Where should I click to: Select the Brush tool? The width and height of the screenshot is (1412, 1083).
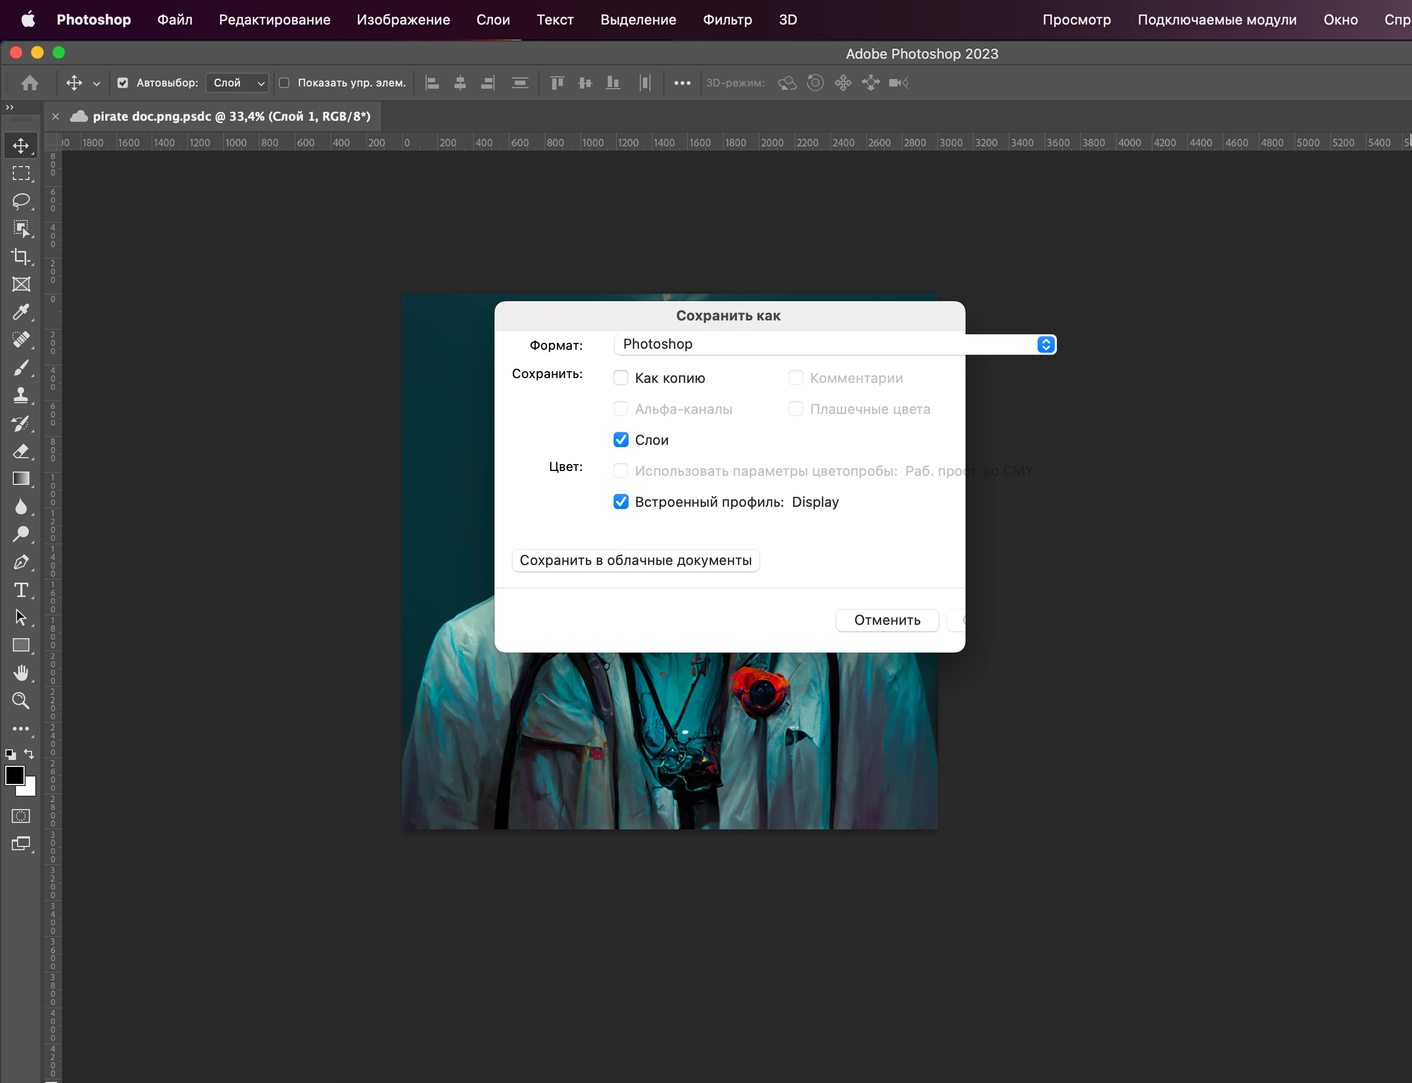pos(21,367)
